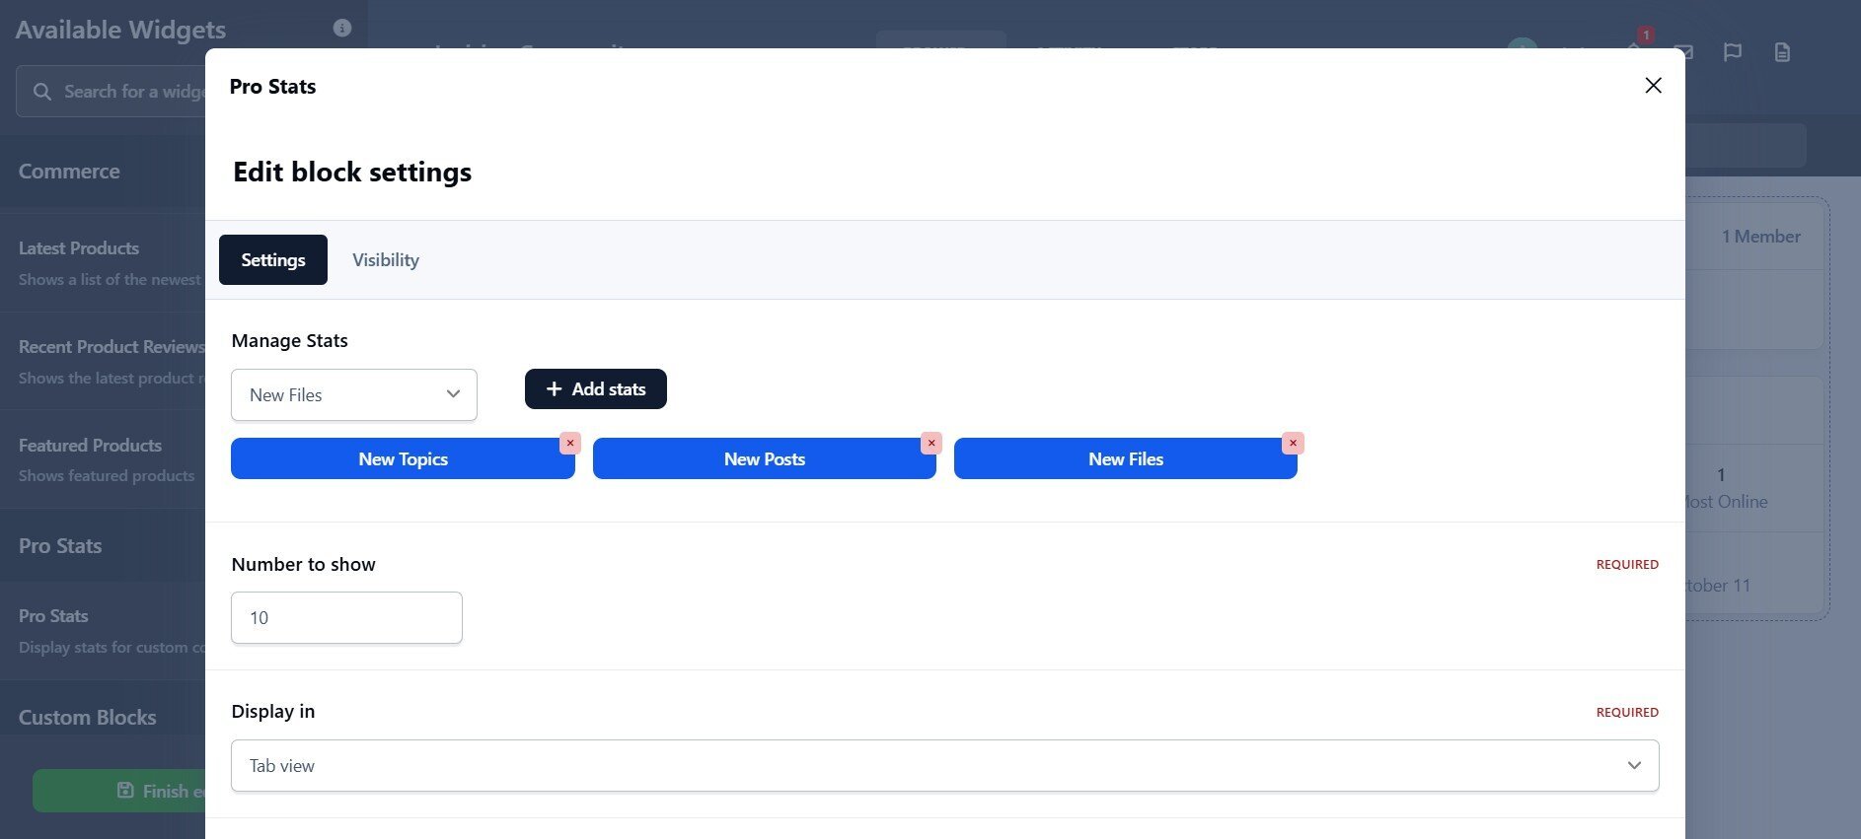Switch to the Visibility tab

pyautogui.click(x=385, y=260)
